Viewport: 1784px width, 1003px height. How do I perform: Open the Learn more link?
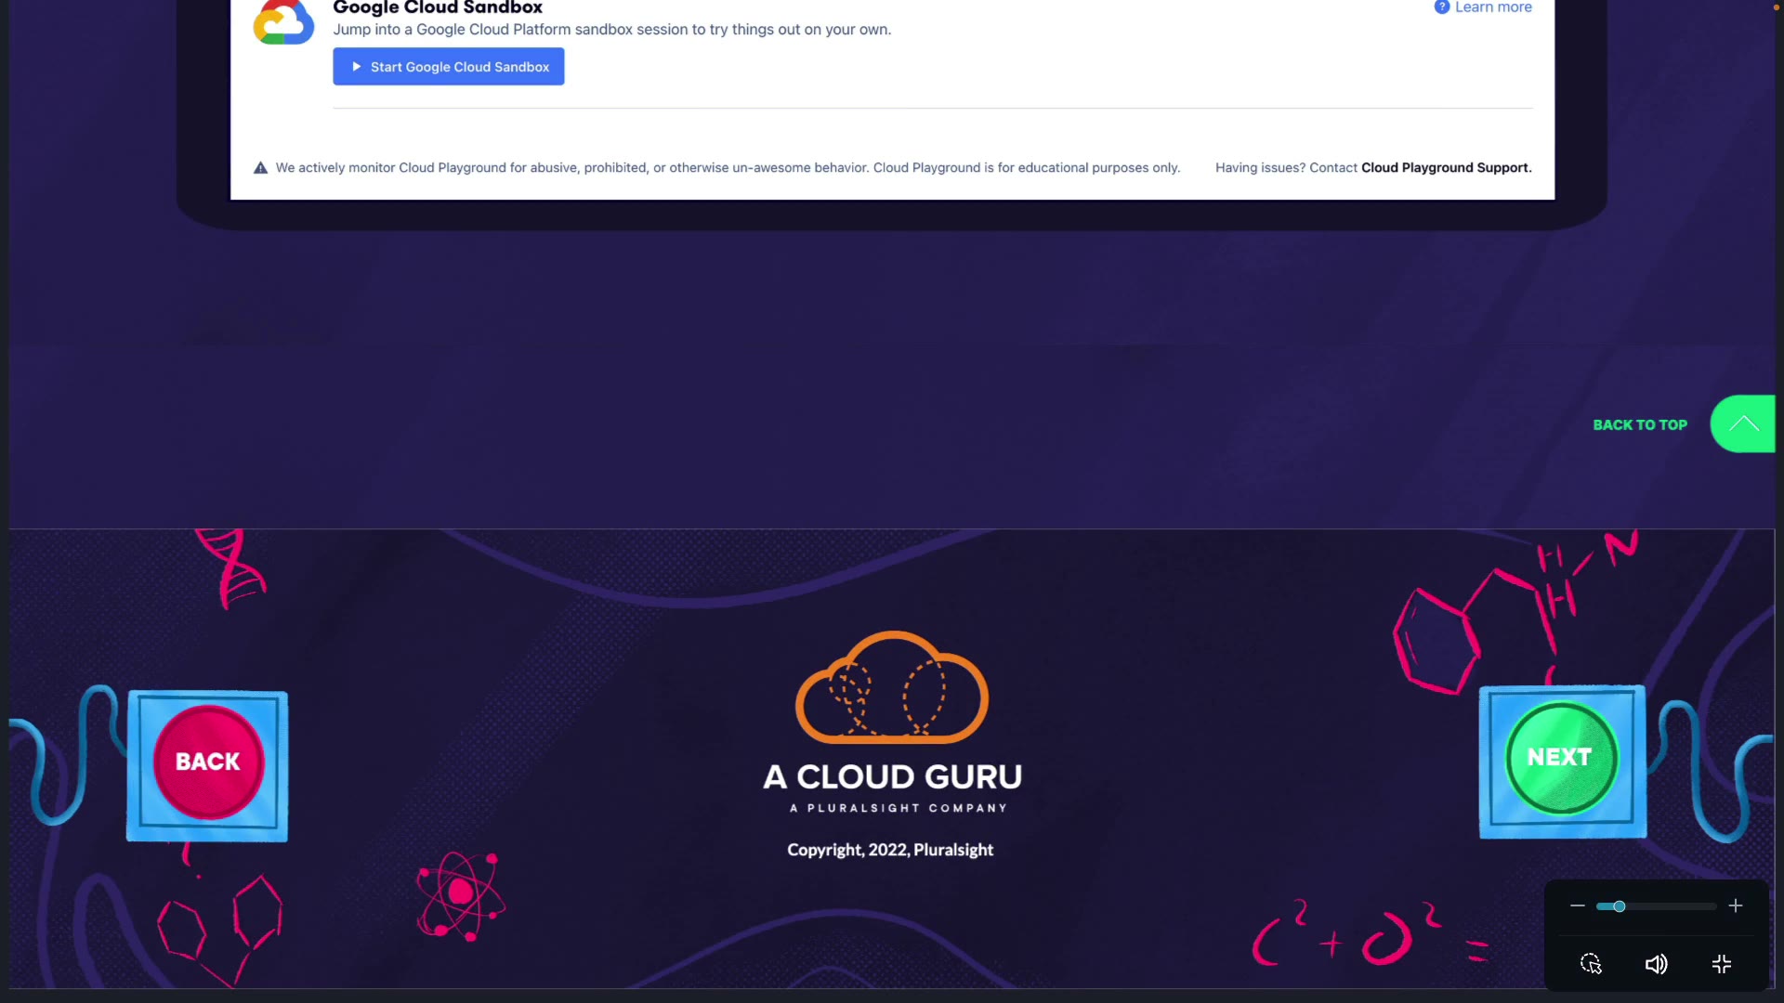point(1492,7)
